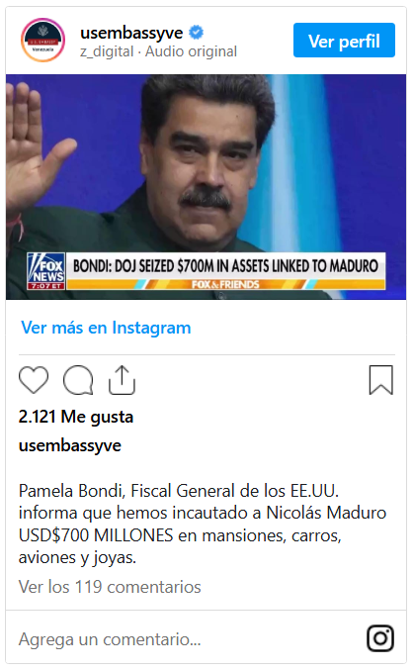Save the post with the bookmark icon
Image resolution: width=413 pixels, height=671 pixels.
pos(381,380)
